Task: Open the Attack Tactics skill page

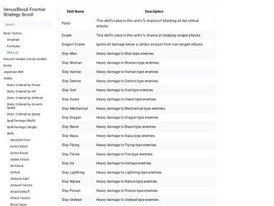Action: tap(20, 198)
